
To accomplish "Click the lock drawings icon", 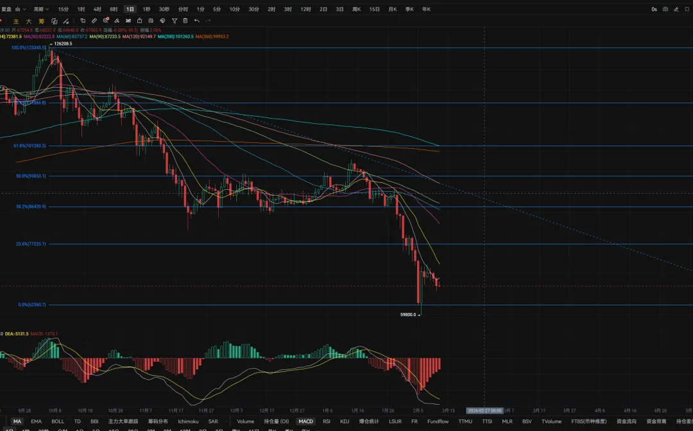I will click(139, 21).
